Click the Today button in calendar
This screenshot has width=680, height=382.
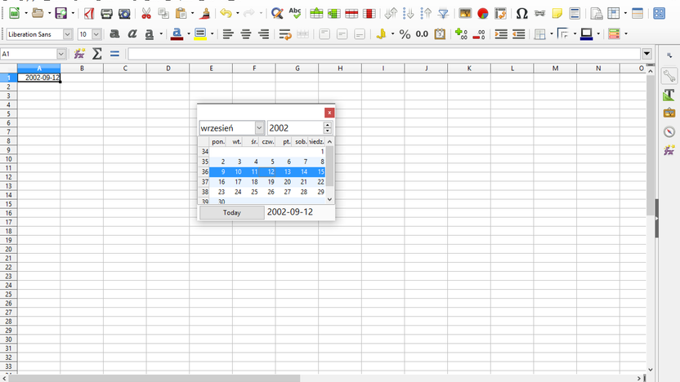point(231,213)
